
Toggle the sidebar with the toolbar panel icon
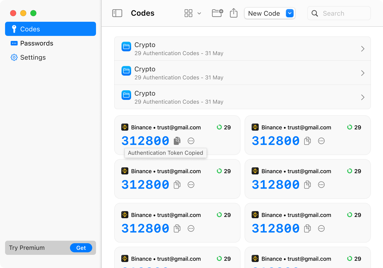(117, 13)
